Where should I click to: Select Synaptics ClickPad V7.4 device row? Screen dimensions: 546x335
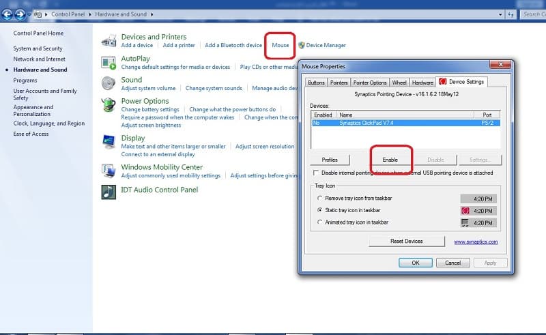(405, 123)
